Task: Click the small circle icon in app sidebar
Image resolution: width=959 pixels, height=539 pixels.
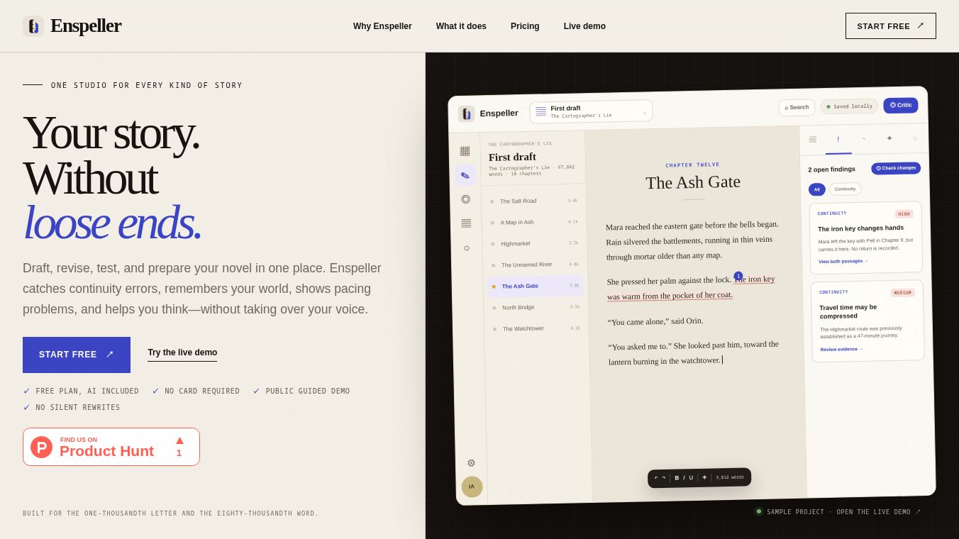Action: tap(467, 248)
